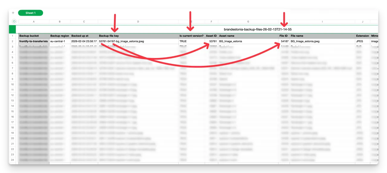Viewport: 387px width, 173px height.
Task: Select column B header letter
Action: click(x=60, y=22)
